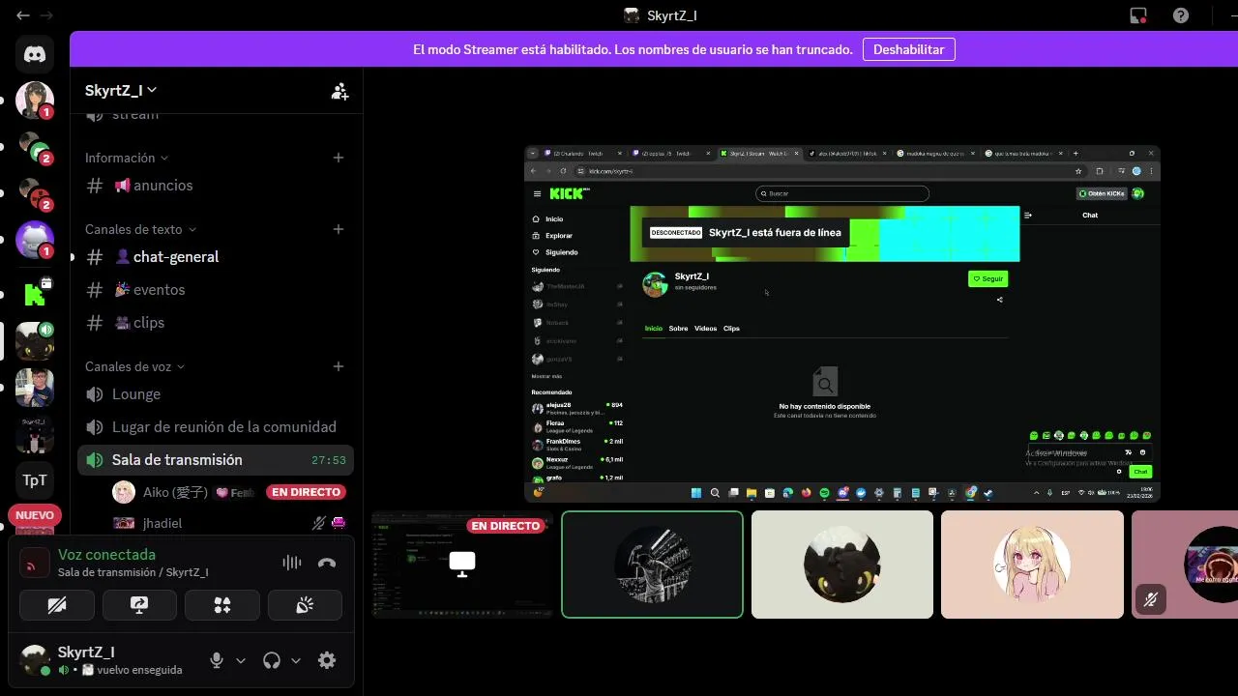
Task: Add a channel to Canales de texto
Action: 339,229
